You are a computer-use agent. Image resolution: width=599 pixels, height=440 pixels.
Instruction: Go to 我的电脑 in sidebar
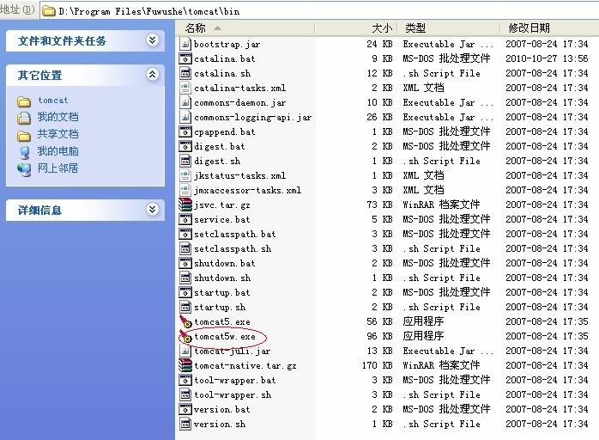(57, 151)
